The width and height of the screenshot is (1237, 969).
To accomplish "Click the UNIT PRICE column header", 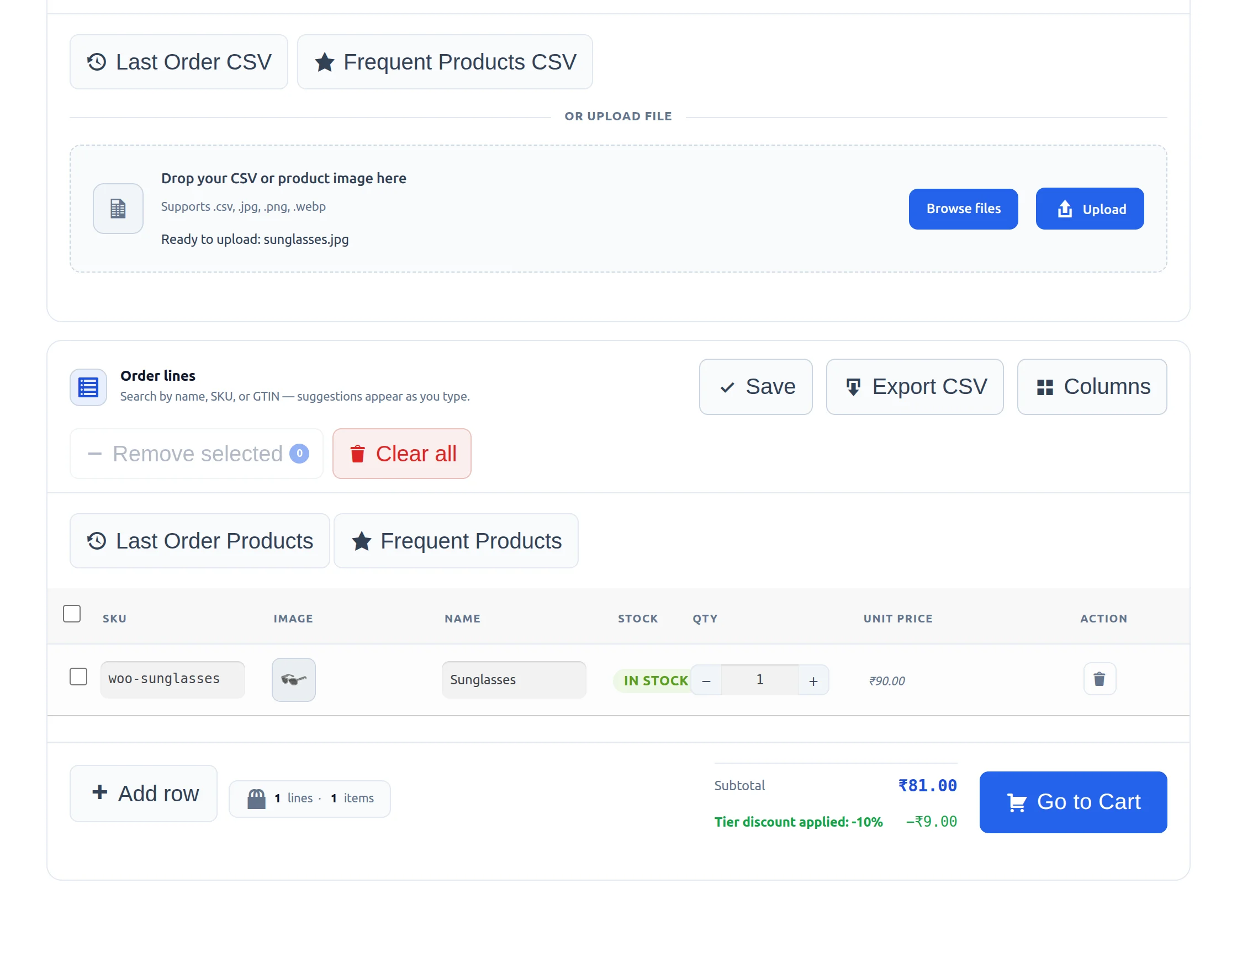I will point(897,619).
